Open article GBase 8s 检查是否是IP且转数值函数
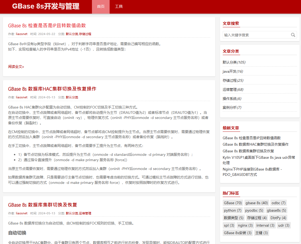The image size is (301, 244). pyautogui.click(x=47, y=25)
